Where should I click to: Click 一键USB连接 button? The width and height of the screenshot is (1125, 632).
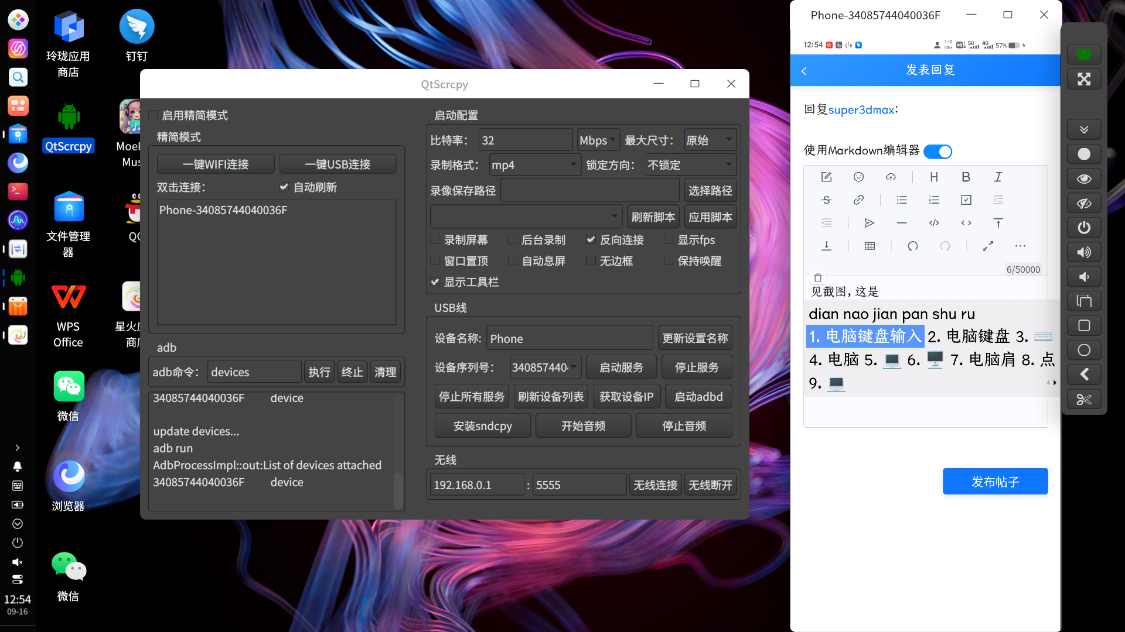337,164
